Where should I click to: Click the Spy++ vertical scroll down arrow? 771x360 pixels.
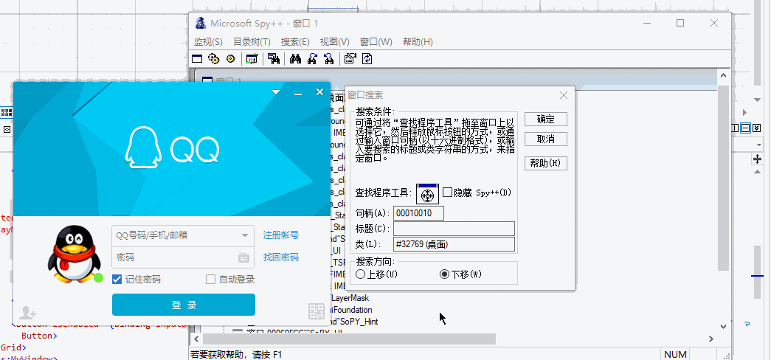pyautogui.click(x=723, y=326)
